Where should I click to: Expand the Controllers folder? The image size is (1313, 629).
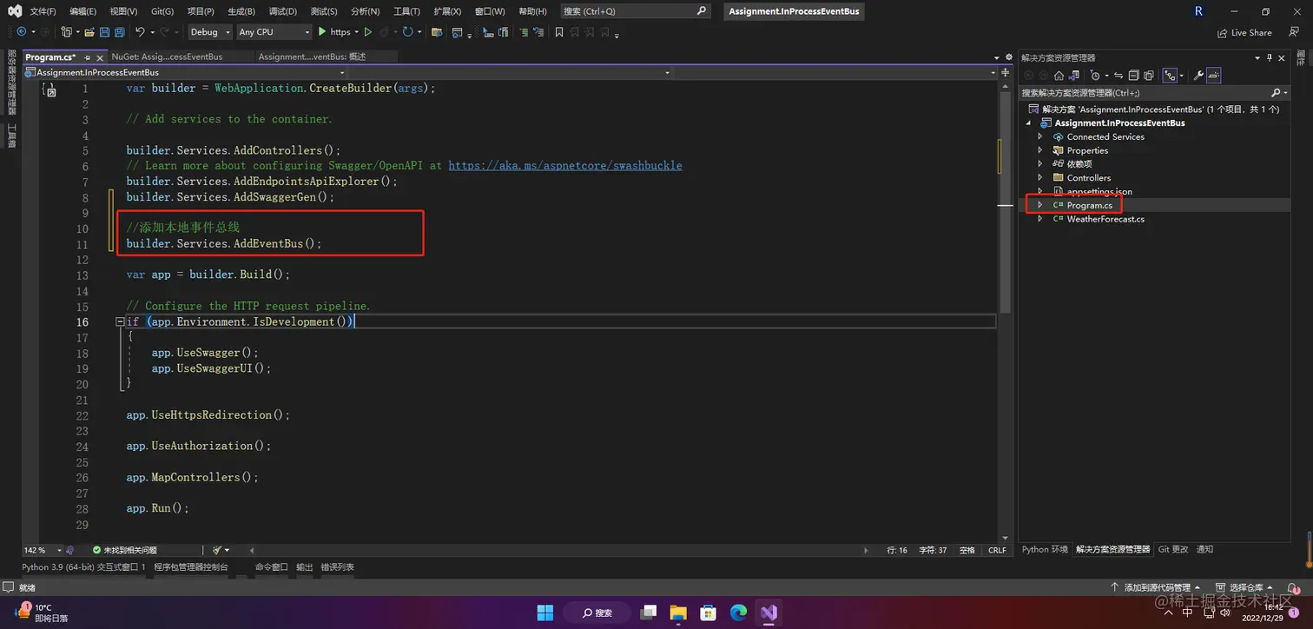[1040, 177]
